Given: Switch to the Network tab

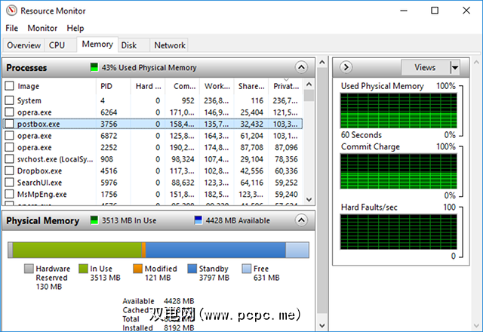Looking at the screenshot, I should coord(169,45).
